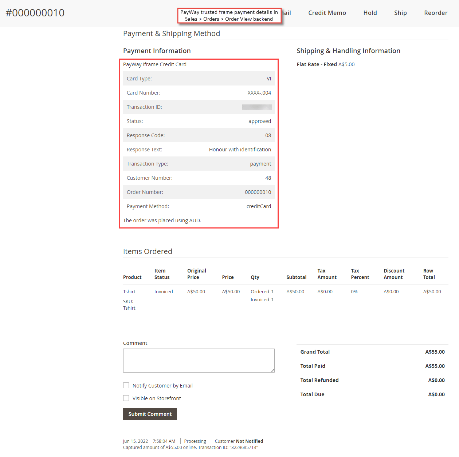Enable Notify Customer by Email
Viewport: 459px width, 457px height.
126,385
